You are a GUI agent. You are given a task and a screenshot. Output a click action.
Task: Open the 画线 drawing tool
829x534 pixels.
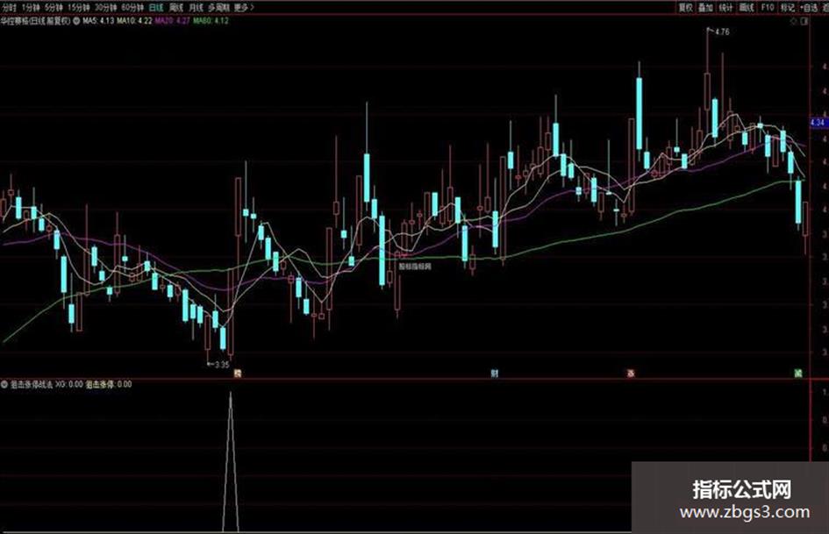(747, 7)
